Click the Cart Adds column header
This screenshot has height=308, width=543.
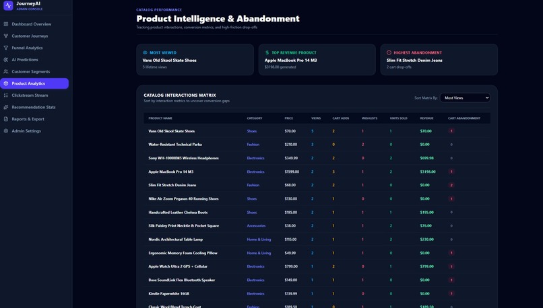click(341, 118)
